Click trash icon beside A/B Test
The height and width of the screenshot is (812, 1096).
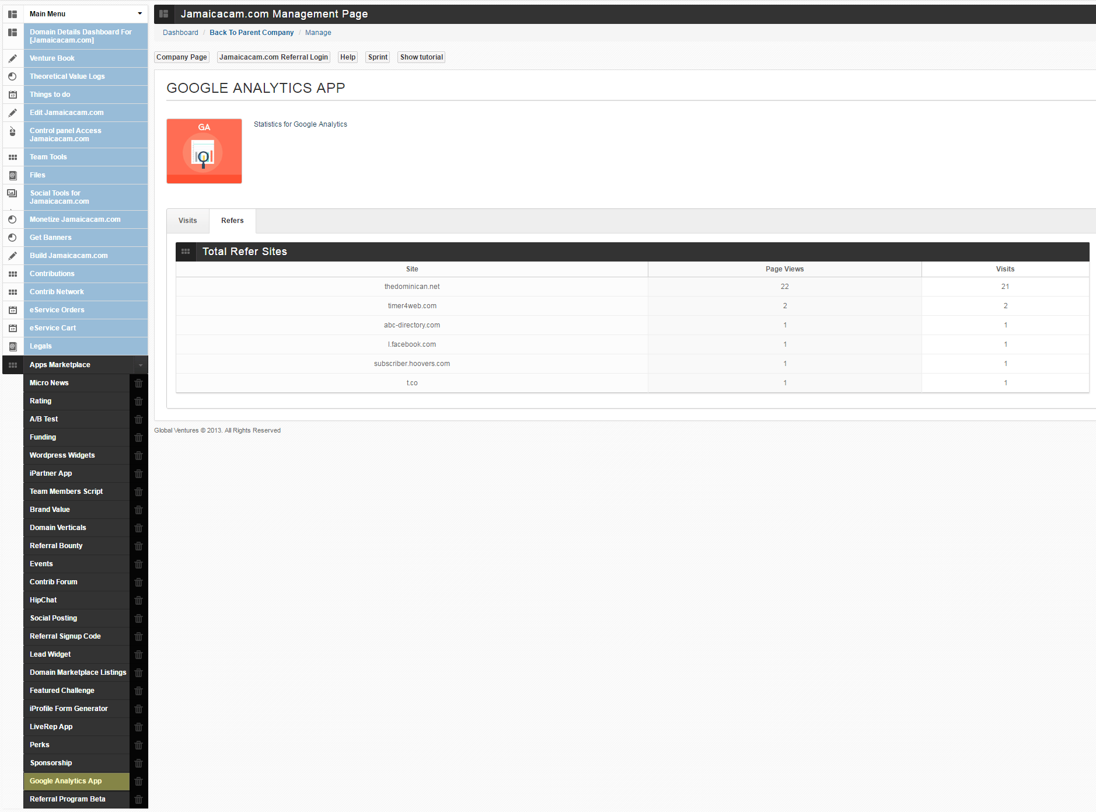pos(138,419)
